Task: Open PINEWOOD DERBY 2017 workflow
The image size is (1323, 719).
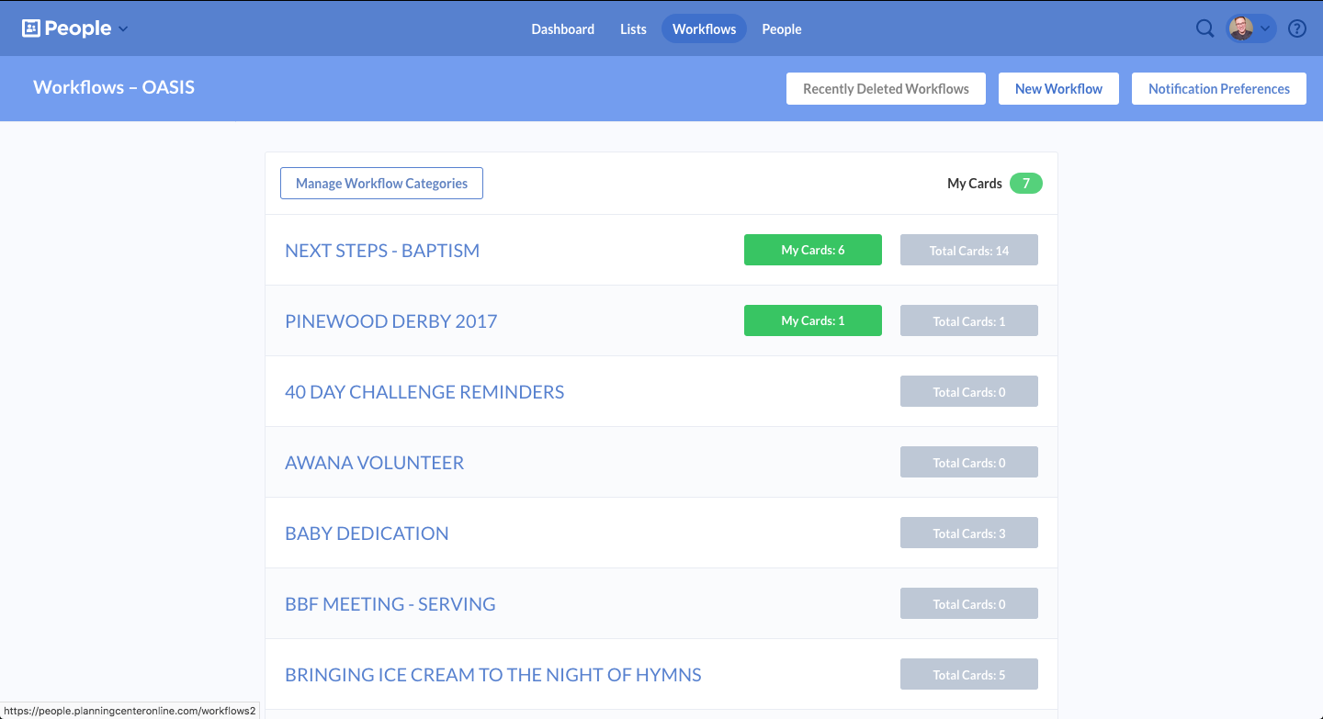Action: pos(390,321)
